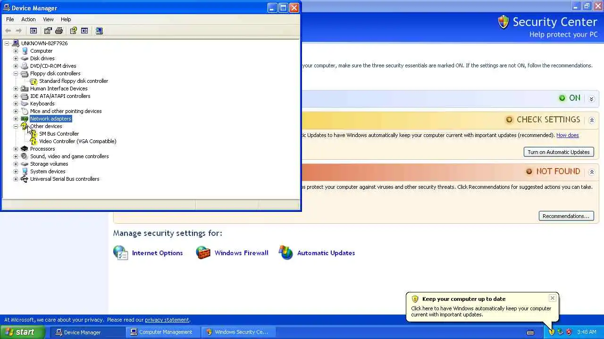Open the Windows Firewall link
The image size is (604, 339).
click(241, 253)
